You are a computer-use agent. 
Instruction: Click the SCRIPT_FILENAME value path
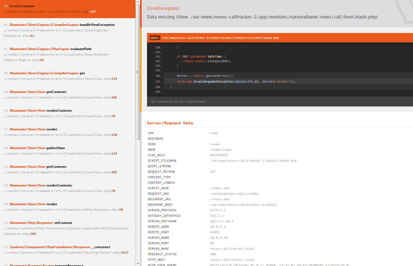pos(253,161)
